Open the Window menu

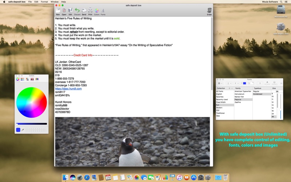click(55, 2)
